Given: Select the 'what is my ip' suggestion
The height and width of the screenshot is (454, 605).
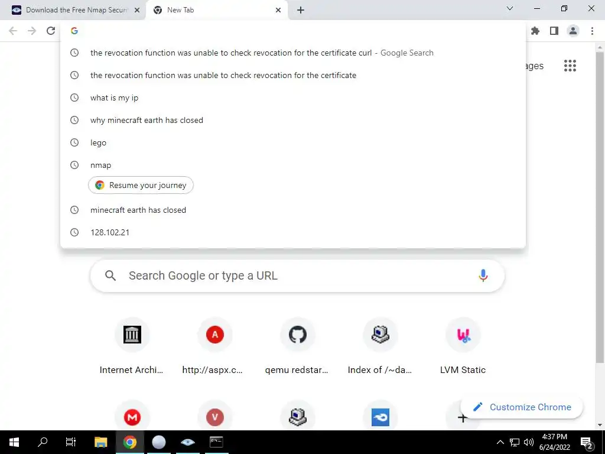Looking at the screenshot, I should coord(293,98).
